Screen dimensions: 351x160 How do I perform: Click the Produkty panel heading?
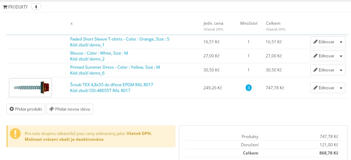[x=18, y=7]
